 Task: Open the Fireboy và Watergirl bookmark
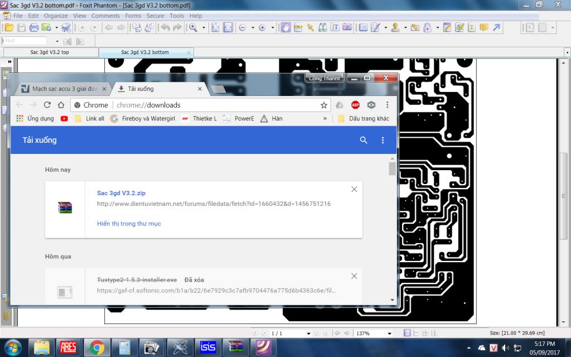pyautogui.click(x=143, y=118)
